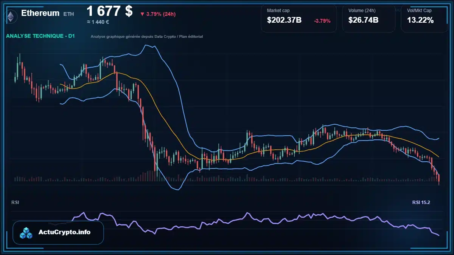This screenshot has height=255, width=454.
Task: Click the 1 677 $ price
Action: 110,11
